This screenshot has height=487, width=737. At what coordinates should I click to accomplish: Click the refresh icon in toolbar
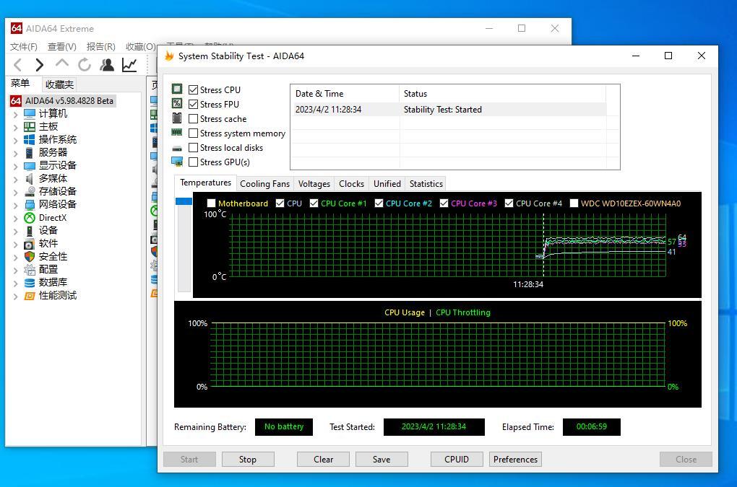point(85,65)
